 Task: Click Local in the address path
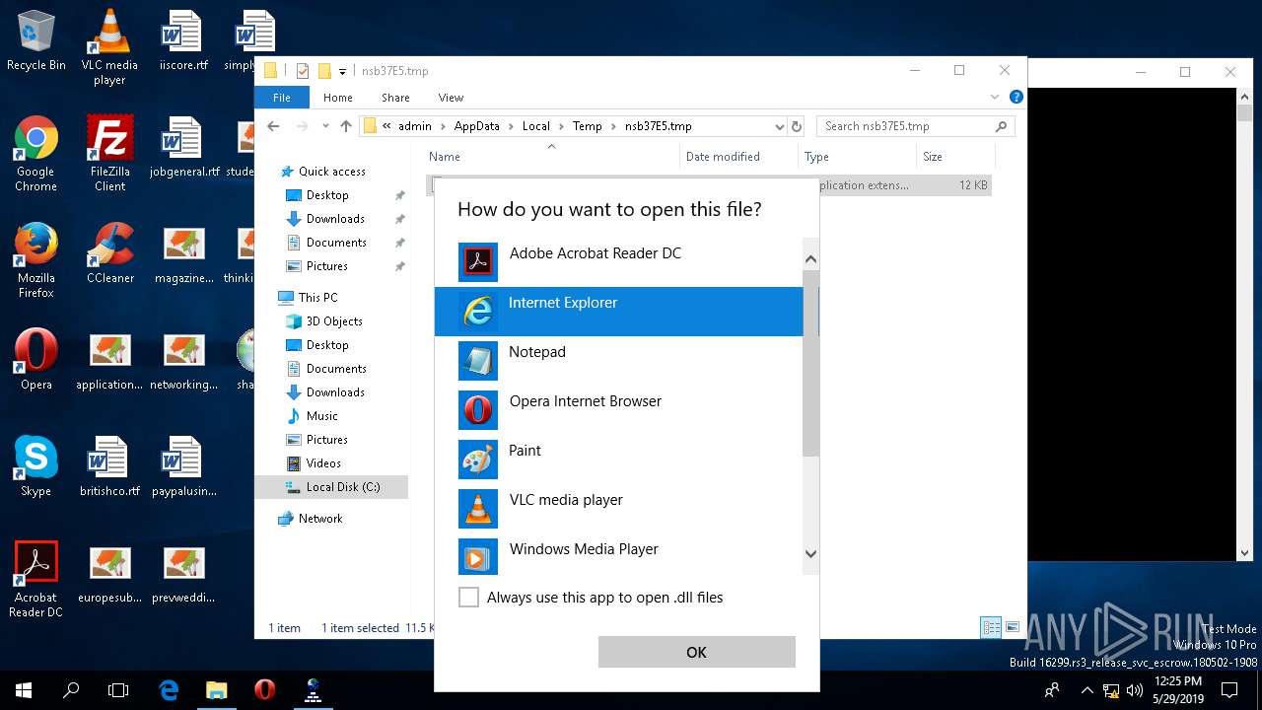536,126
